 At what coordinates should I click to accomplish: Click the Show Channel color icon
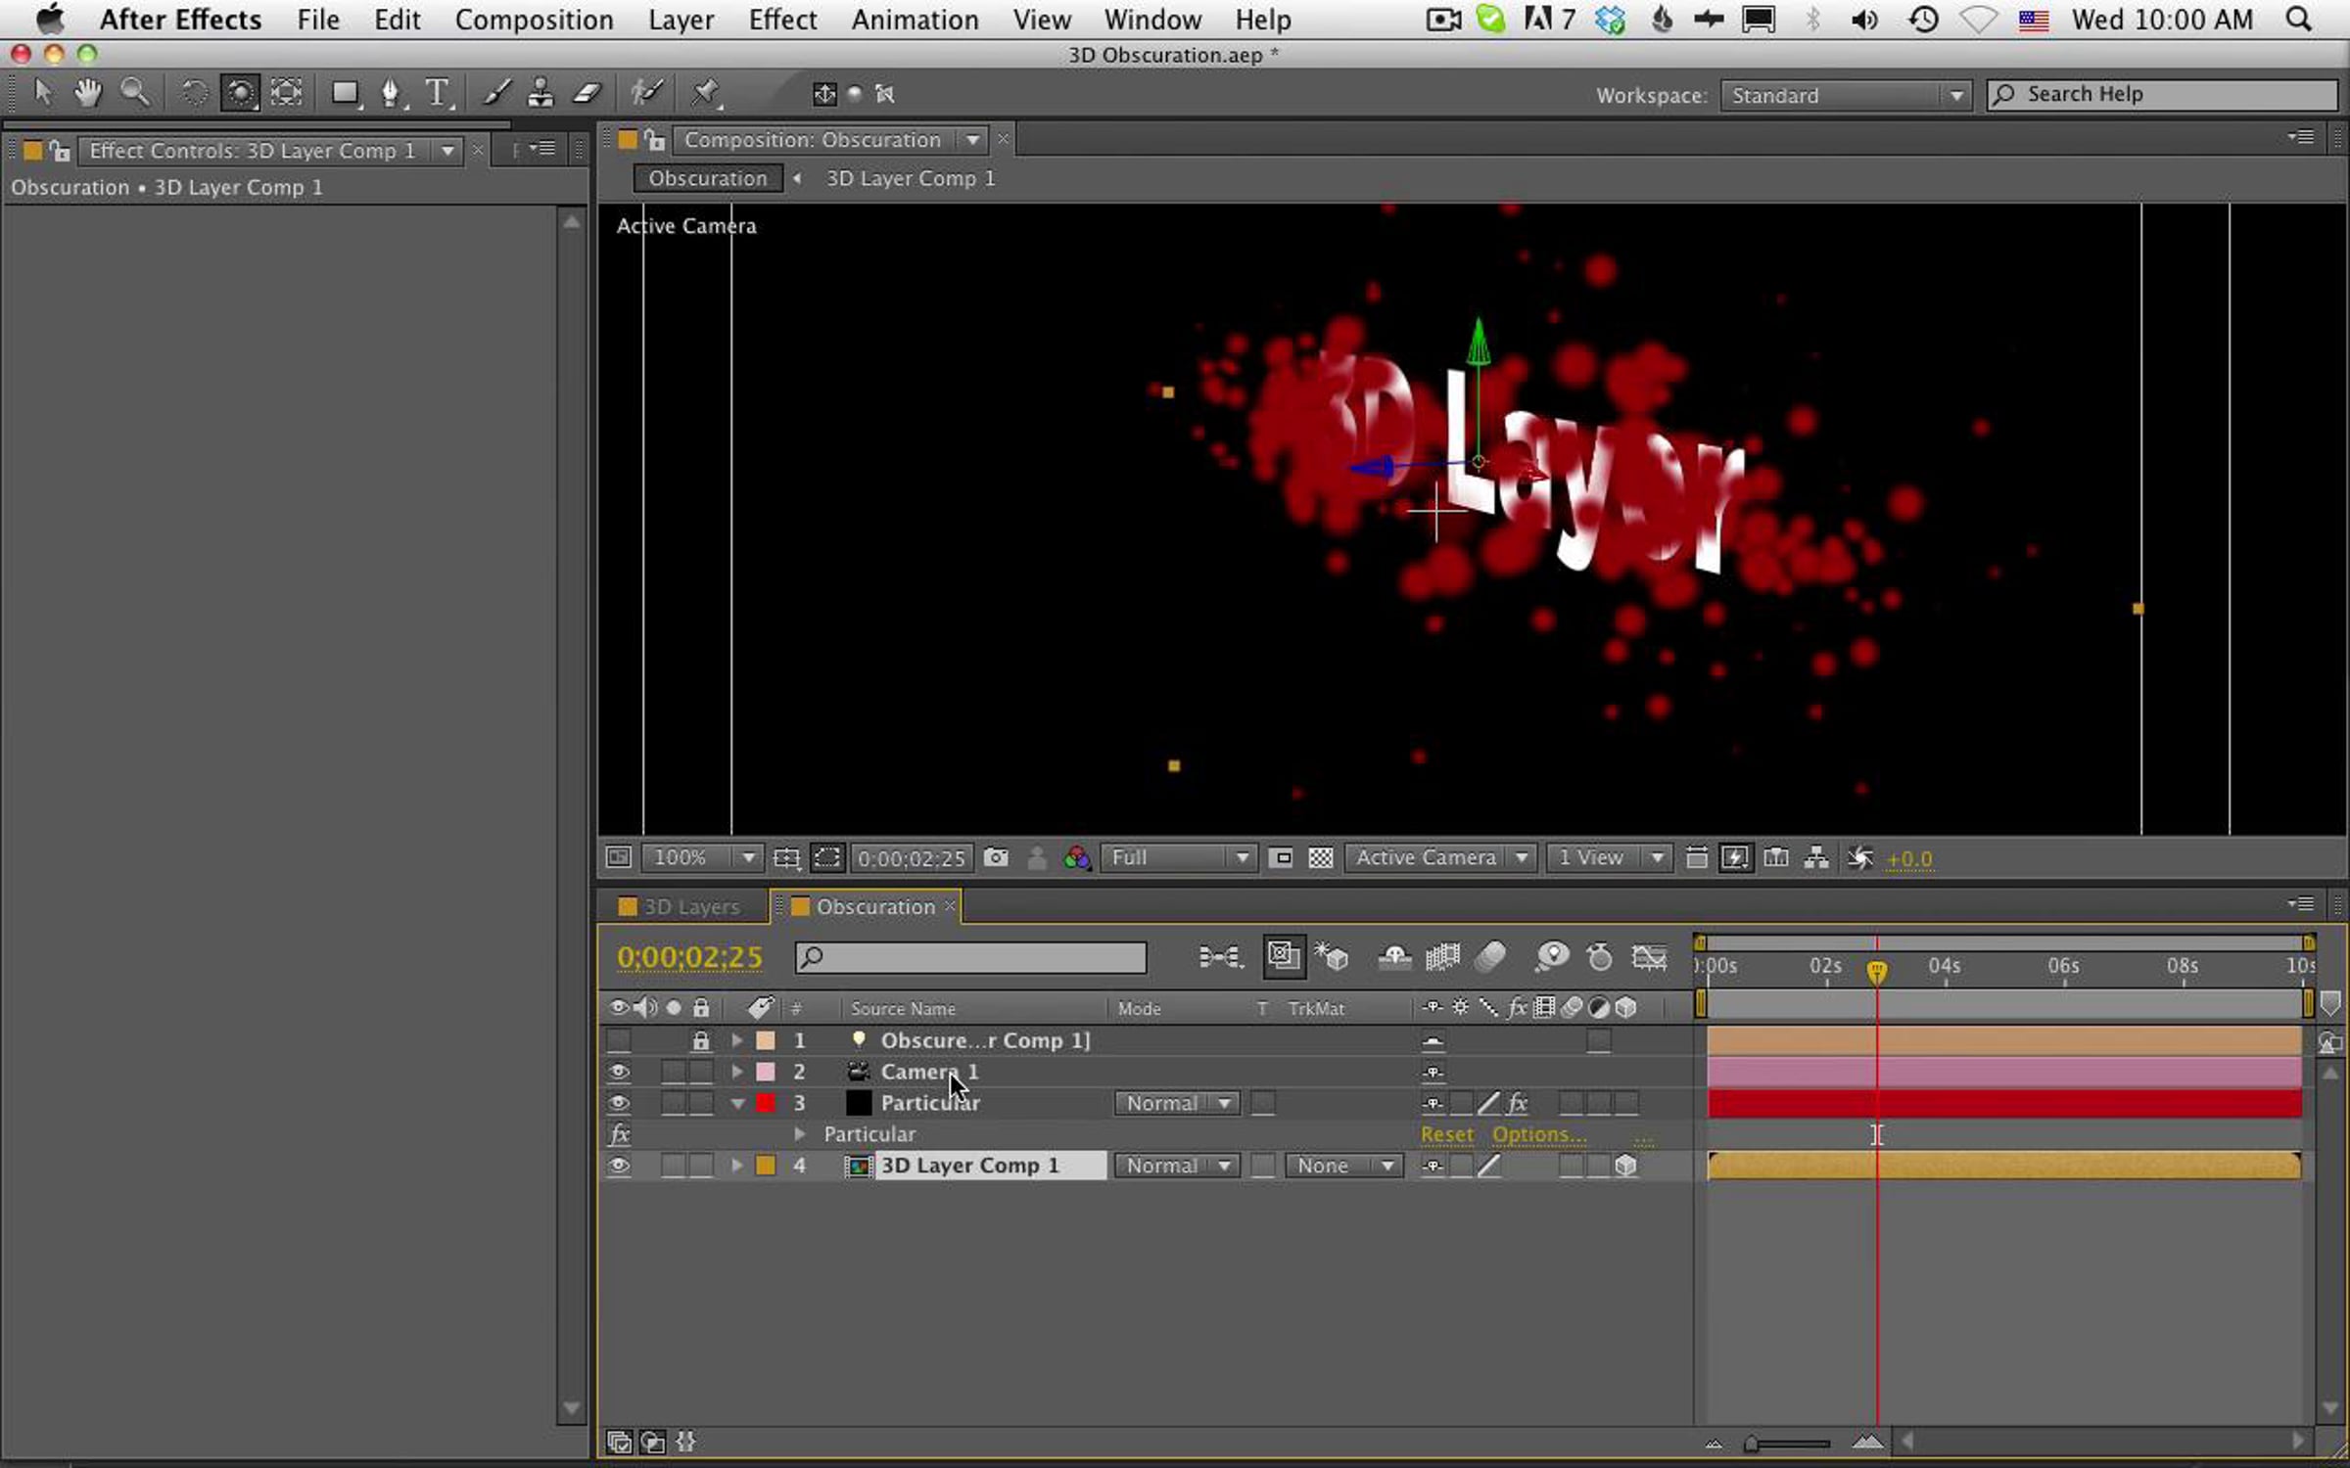tap(1076, 858)
